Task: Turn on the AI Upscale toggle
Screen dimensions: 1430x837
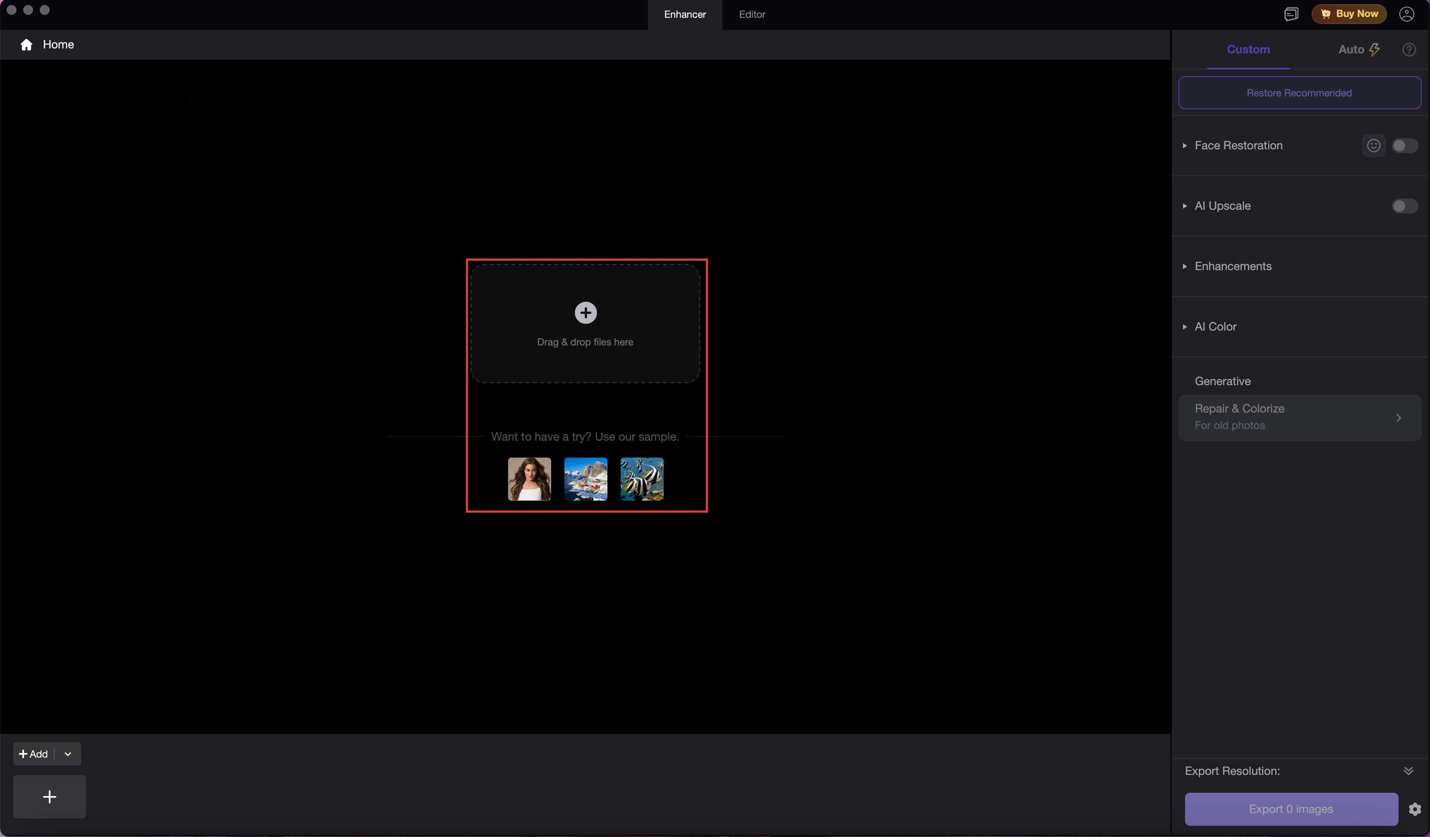Action: click(x=1404, y=206)
